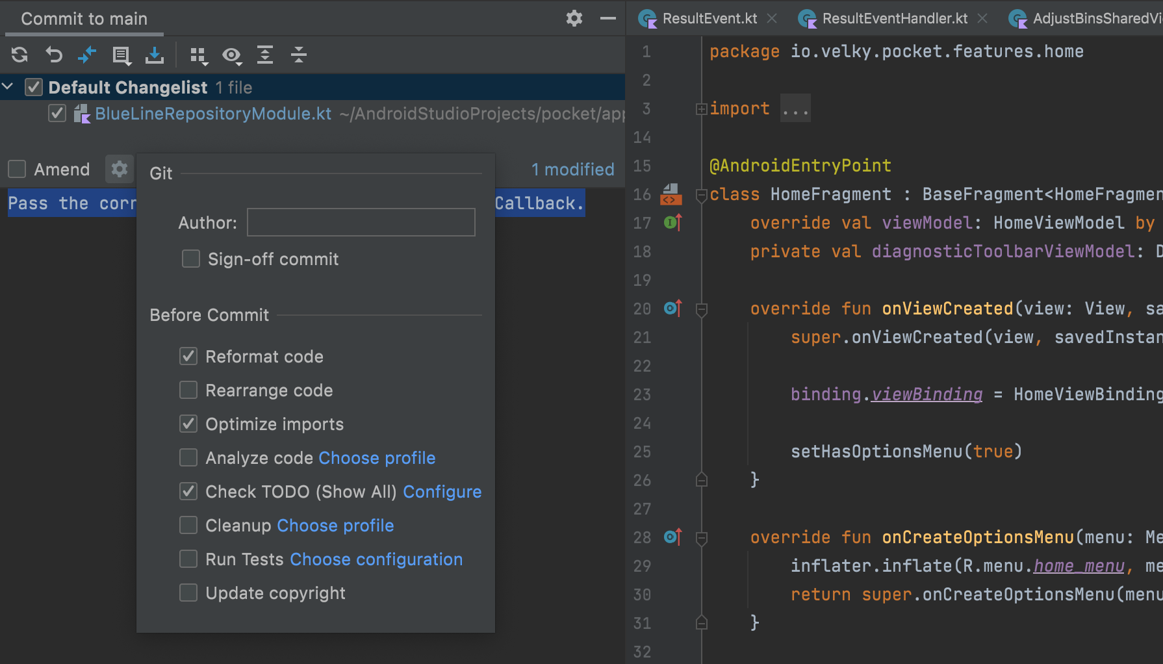This screenshot has height=664, width=1163.
Task: Close the ResultEventHandler.kt tab
Action: [x=982, y=18]
